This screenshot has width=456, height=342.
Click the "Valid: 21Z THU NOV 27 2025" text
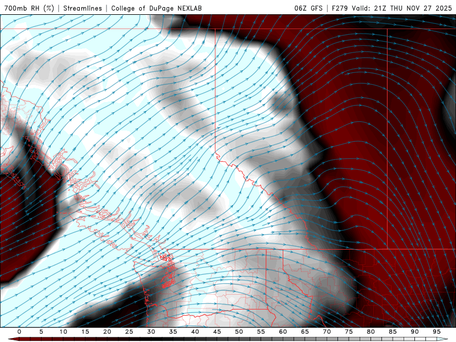[402, 8]
